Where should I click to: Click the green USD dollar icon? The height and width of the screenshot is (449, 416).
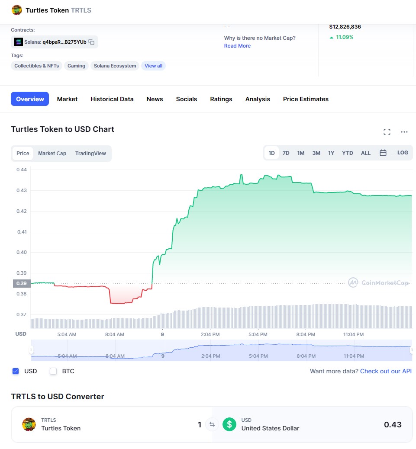point(229,424)
